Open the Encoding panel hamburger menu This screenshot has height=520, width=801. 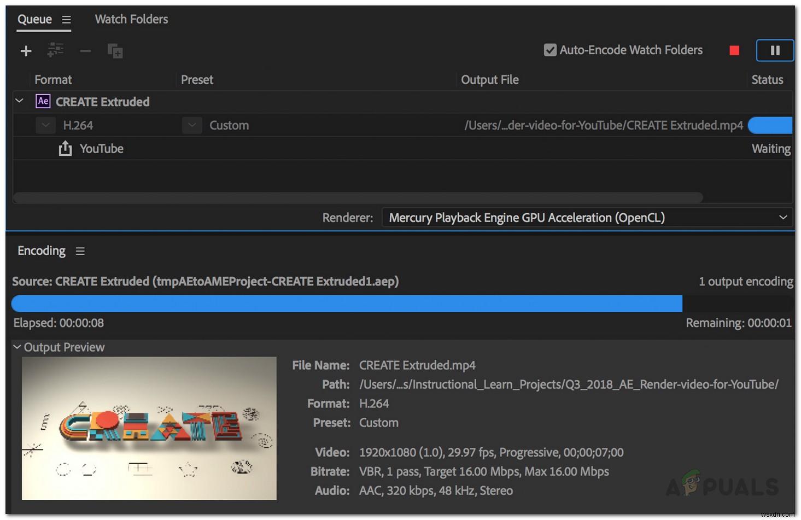coord(80,251)
